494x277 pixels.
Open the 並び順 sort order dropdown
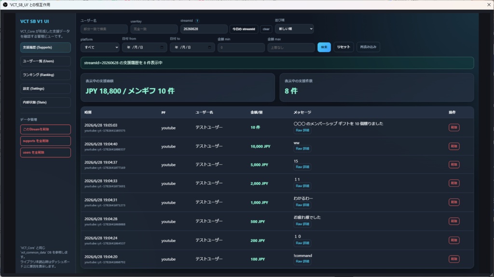point(294,28)
